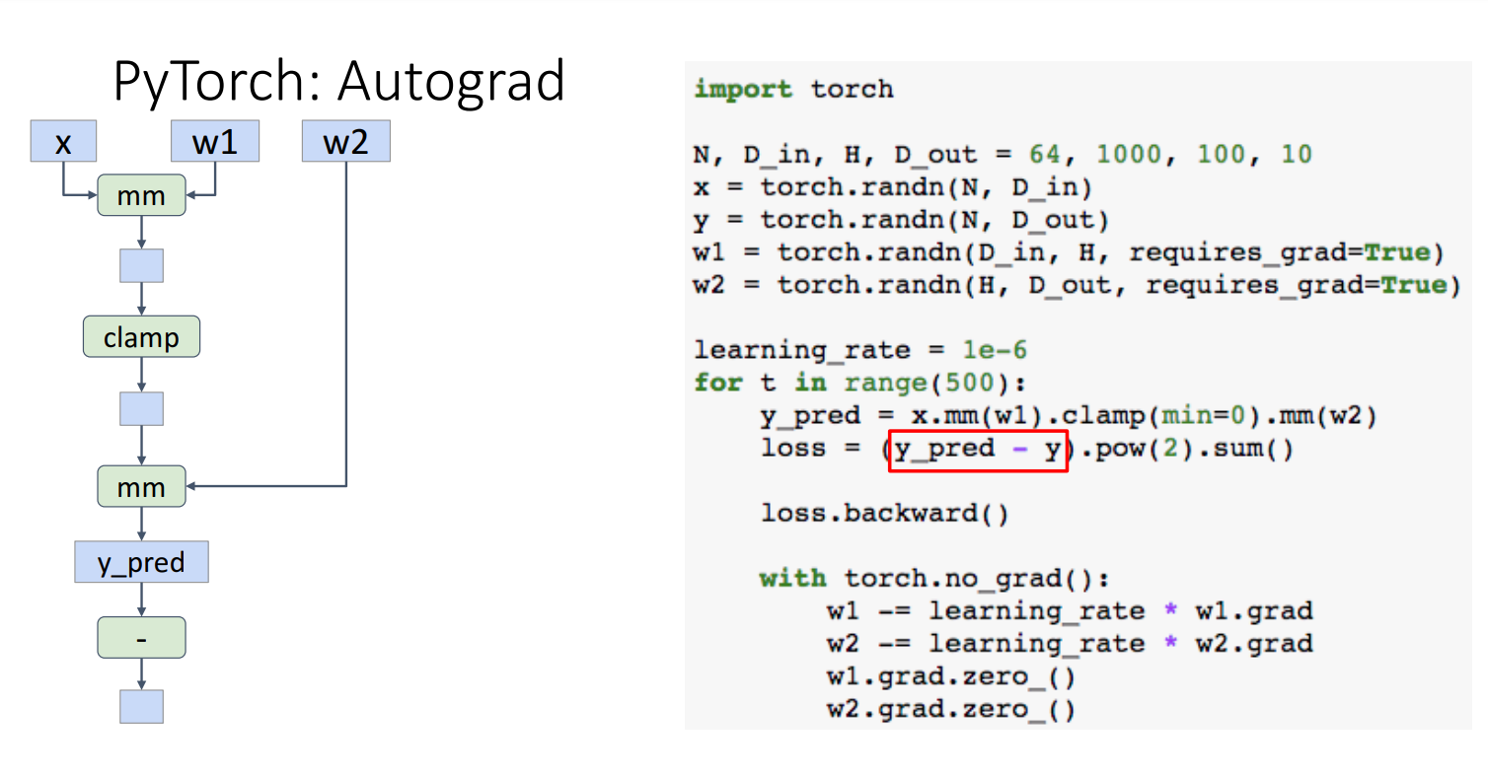Select the w1 input node in the graph

click(x=215, y=142)
